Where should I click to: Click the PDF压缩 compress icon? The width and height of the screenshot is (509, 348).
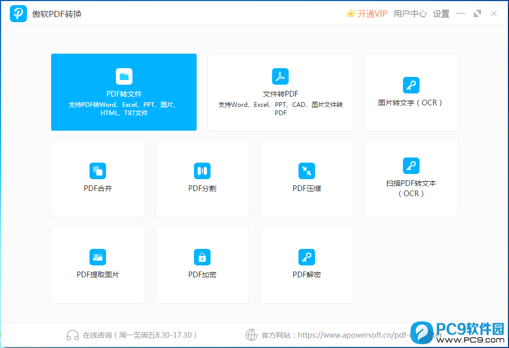pos(307,171)
